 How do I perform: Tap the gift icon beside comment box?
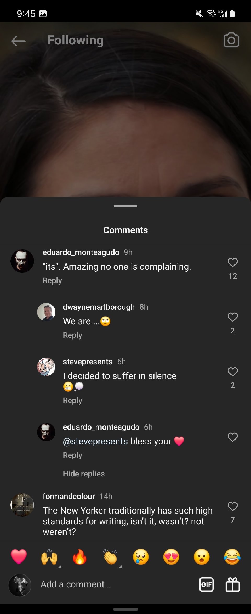[x=233, y=584]
